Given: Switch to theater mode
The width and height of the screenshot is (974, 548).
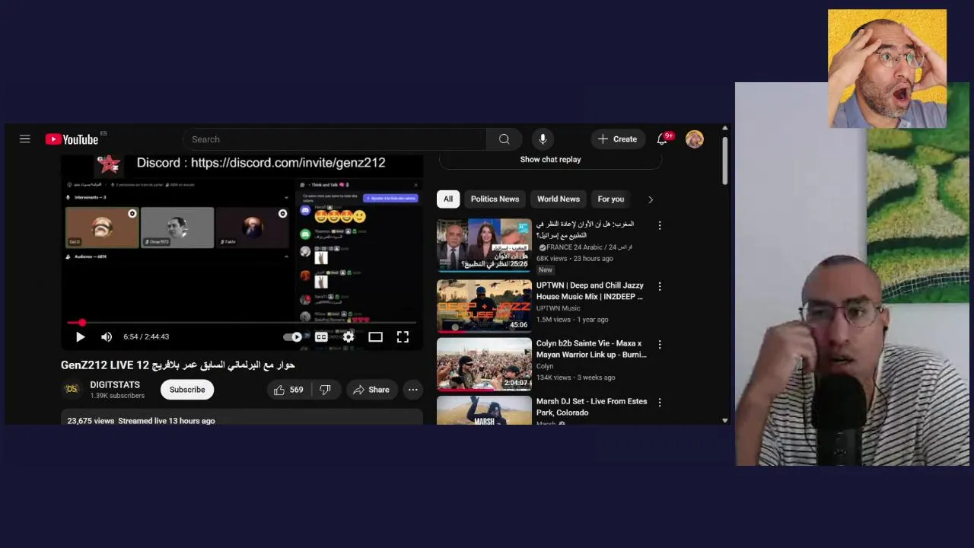Looking at the screenshot, I should 375,337.
